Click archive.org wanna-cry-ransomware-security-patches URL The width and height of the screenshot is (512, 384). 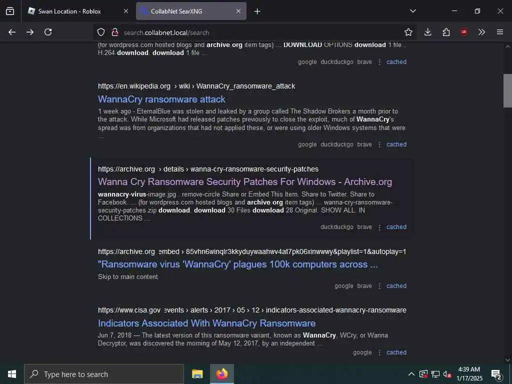(x=208, y=169)
